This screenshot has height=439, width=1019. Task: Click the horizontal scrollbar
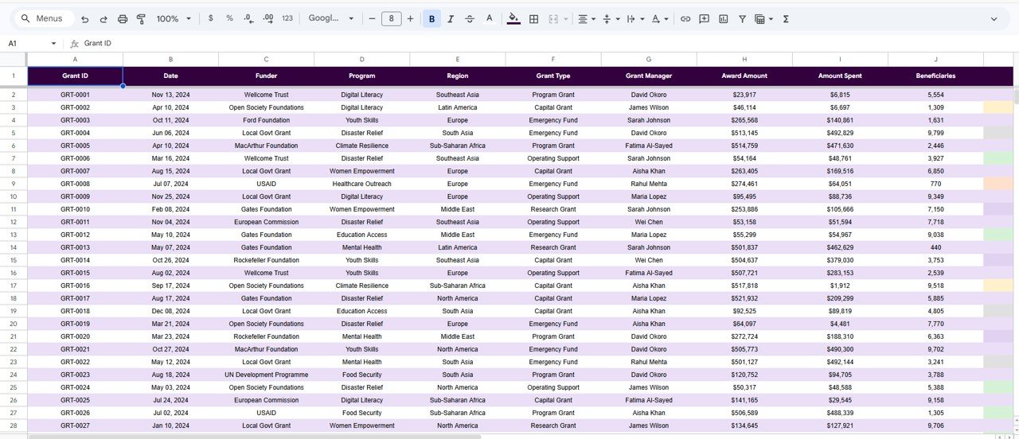point(255,436)
